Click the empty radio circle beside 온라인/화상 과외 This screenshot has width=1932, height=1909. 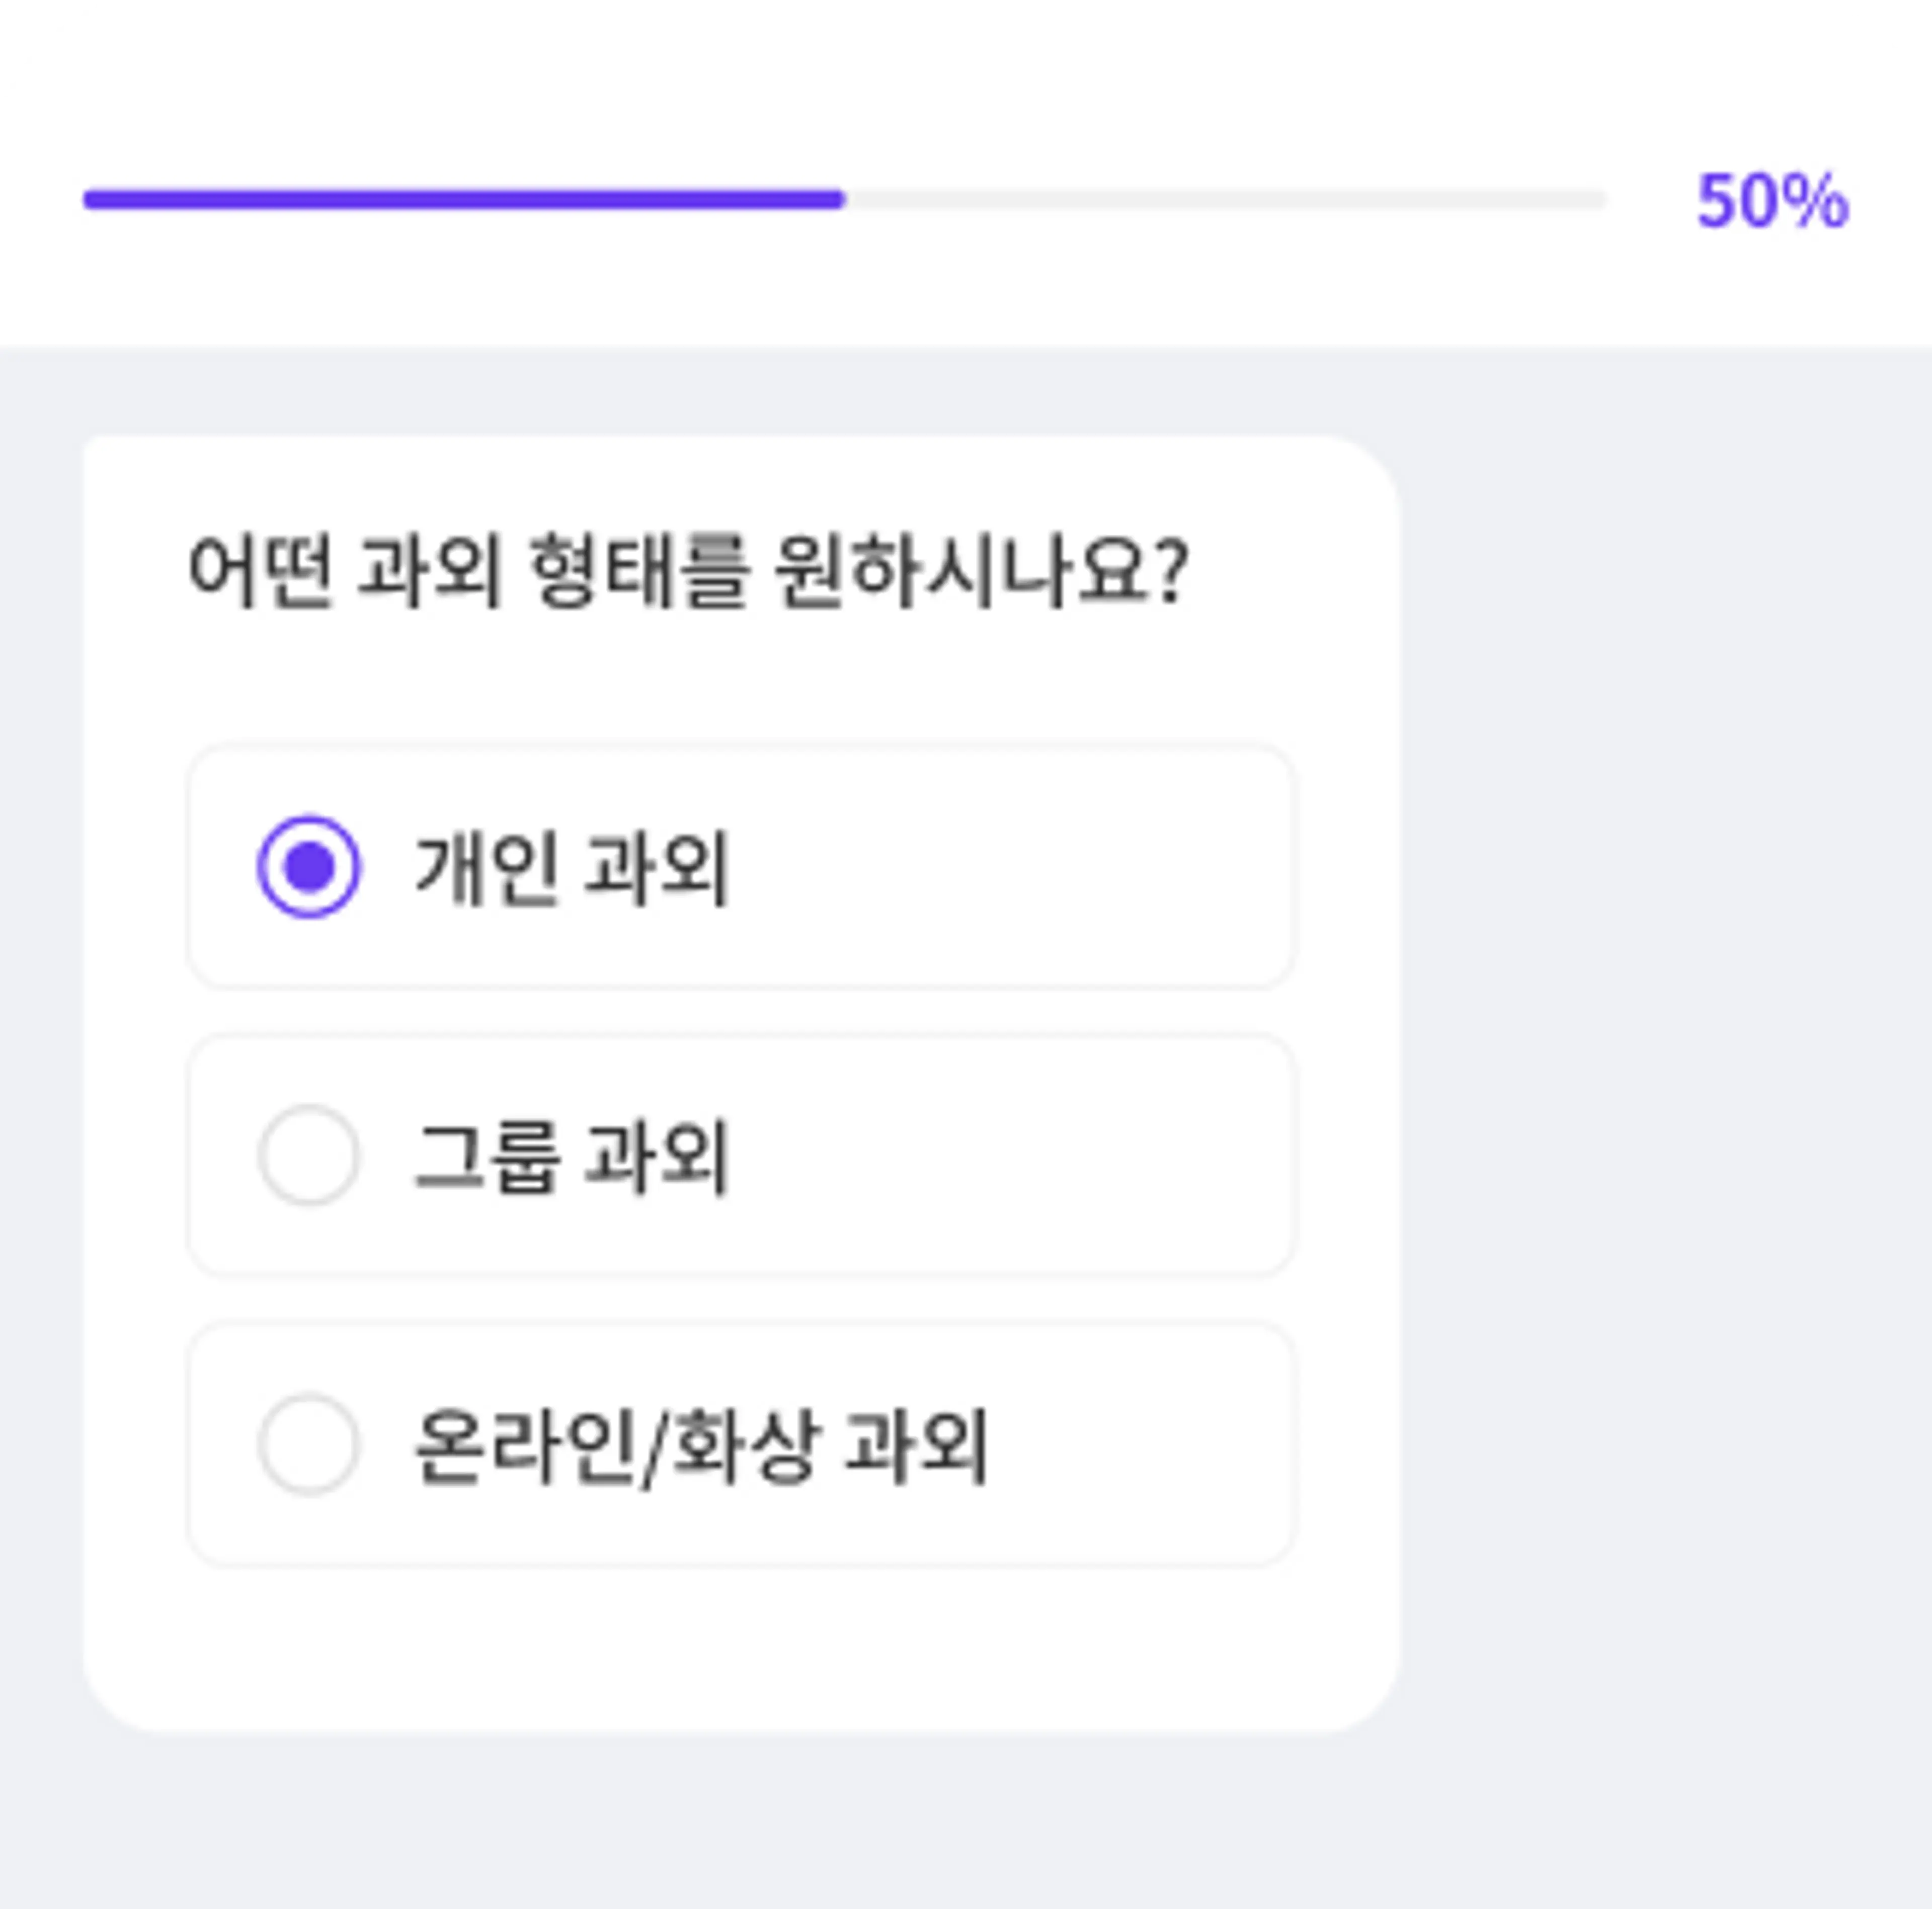tap(311, 1444)
